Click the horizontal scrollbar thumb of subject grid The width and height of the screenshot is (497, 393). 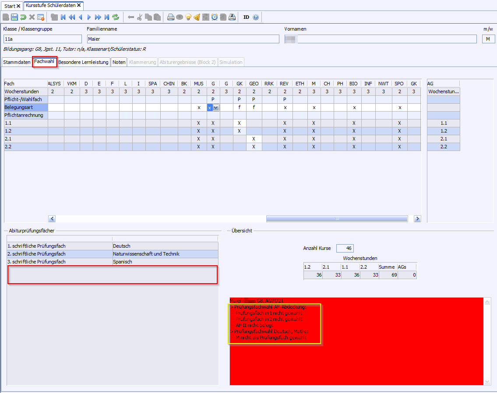(x=337, y=219)
